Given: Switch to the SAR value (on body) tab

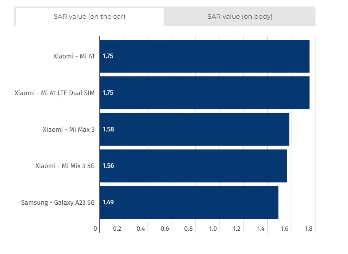Looking at the screenshot, I should click(240, 16).
